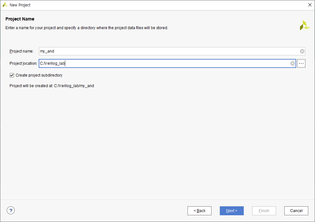Toggle the Create project subdirectory checkbox
Screen dimensions: 315x222
[12, 75]
